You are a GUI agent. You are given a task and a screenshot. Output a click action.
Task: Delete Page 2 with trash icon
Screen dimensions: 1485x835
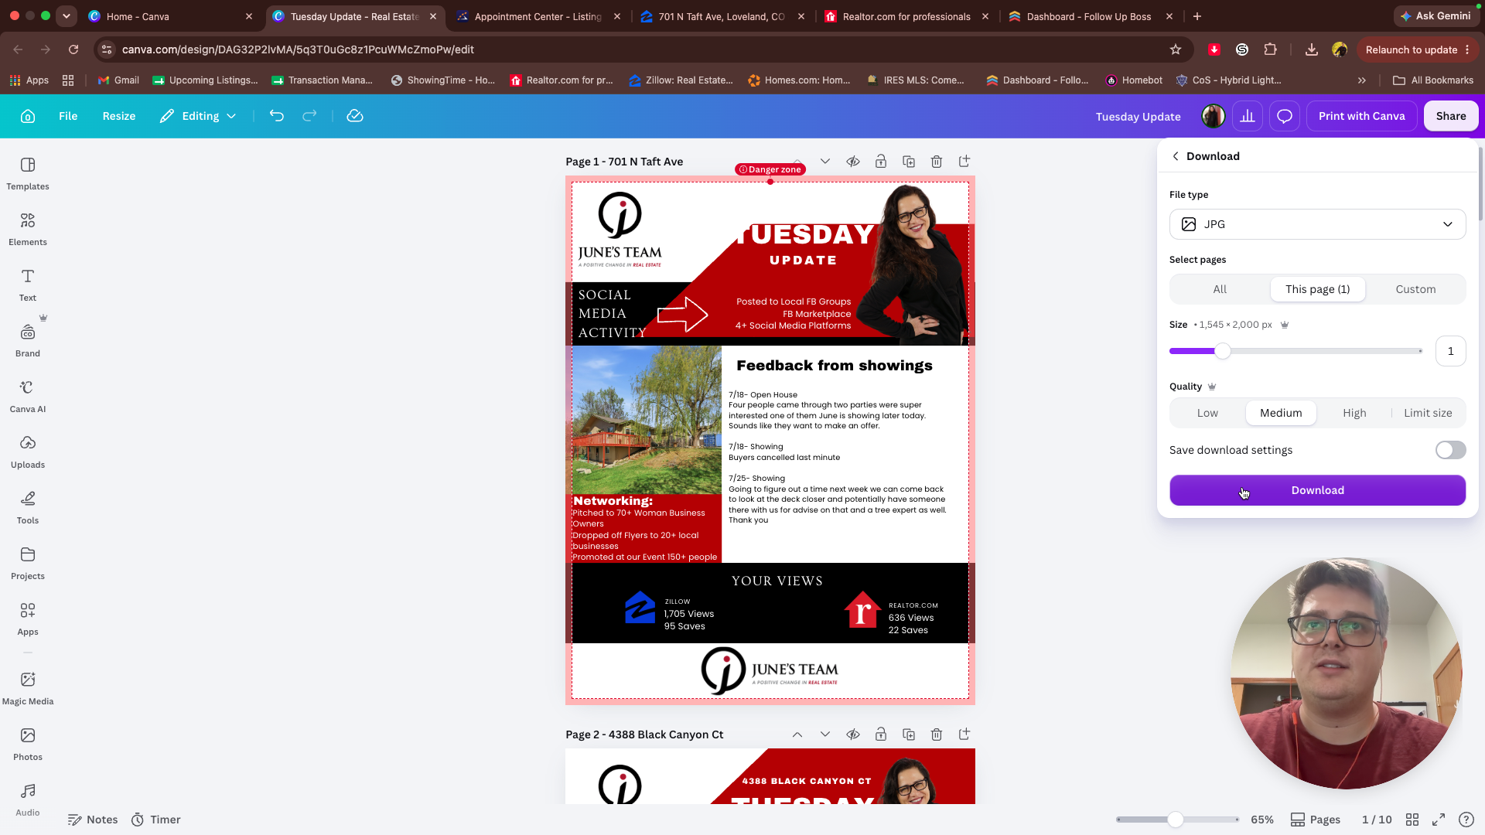pyautogui.click(x=937, y=734)
